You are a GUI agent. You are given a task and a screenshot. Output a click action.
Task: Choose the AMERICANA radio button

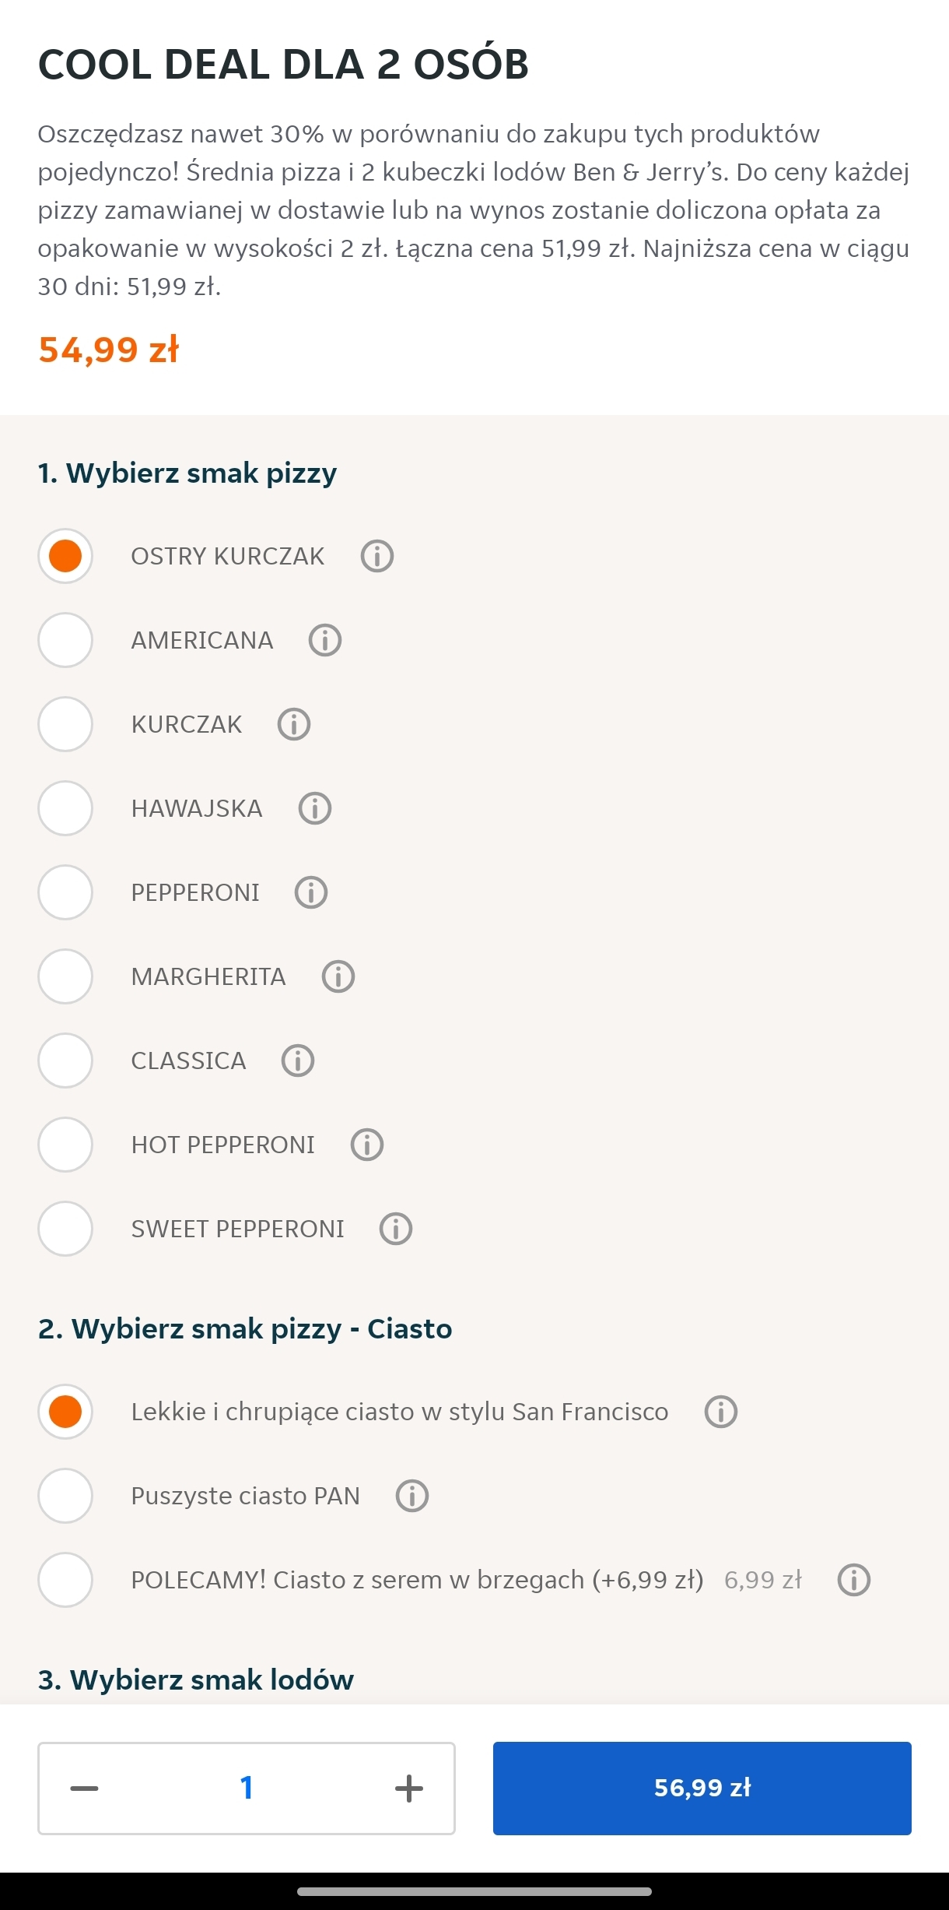coord(65,640)
